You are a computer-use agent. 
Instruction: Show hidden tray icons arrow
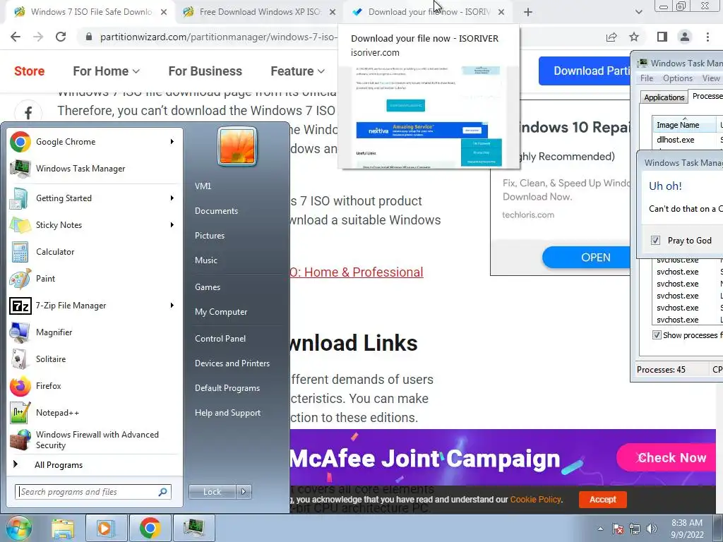point(600,529)
